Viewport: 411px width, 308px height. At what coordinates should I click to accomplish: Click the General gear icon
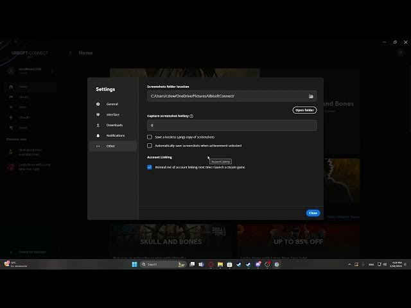98,104
